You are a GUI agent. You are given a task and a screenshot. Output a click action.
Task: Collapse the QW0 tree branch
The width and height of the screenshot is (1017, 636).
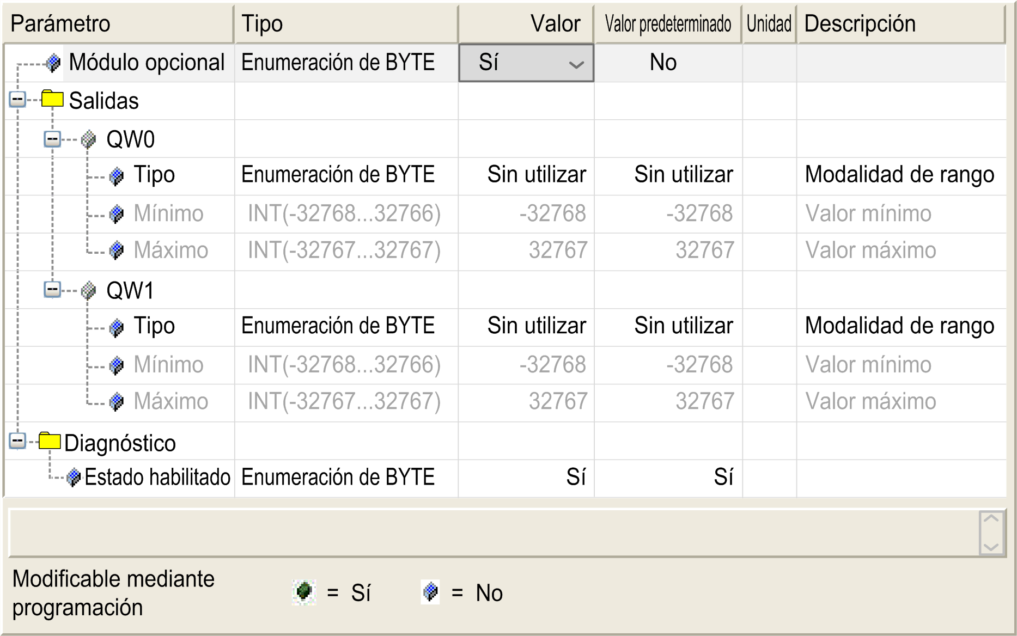(52, 138)
